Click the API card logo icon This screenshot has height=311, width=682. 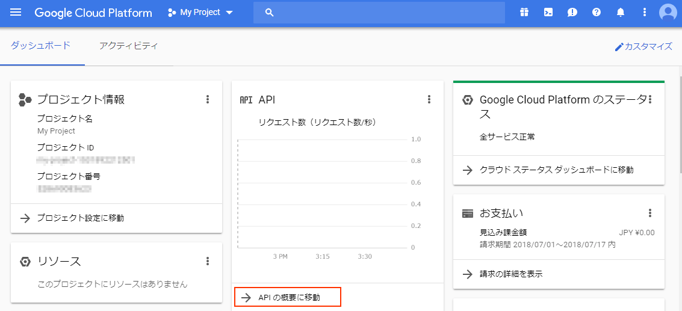(246, 100)
